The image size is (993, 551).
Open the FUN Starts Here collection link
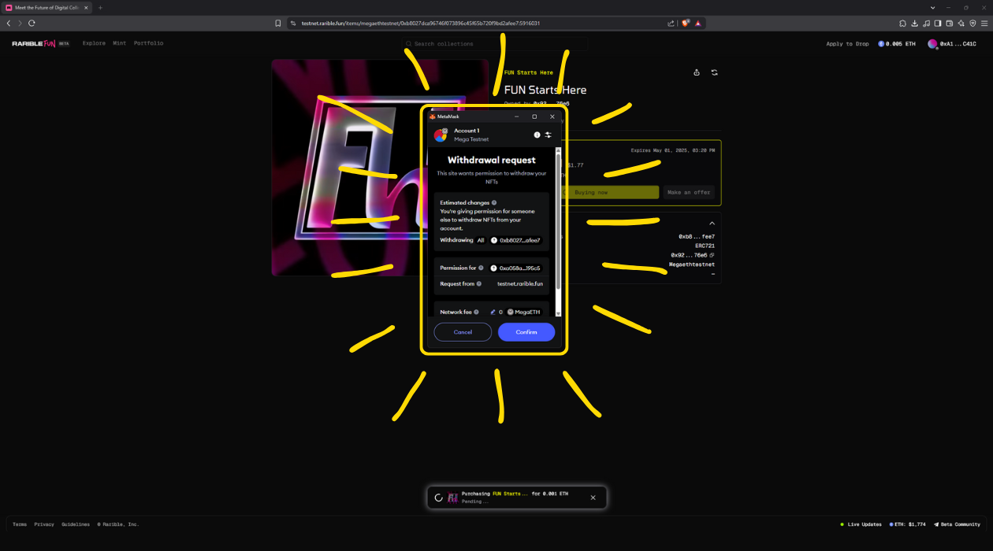(x=529, y=72)
